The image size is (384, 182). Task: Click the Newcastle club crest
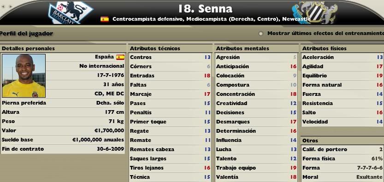pos(314,12)
